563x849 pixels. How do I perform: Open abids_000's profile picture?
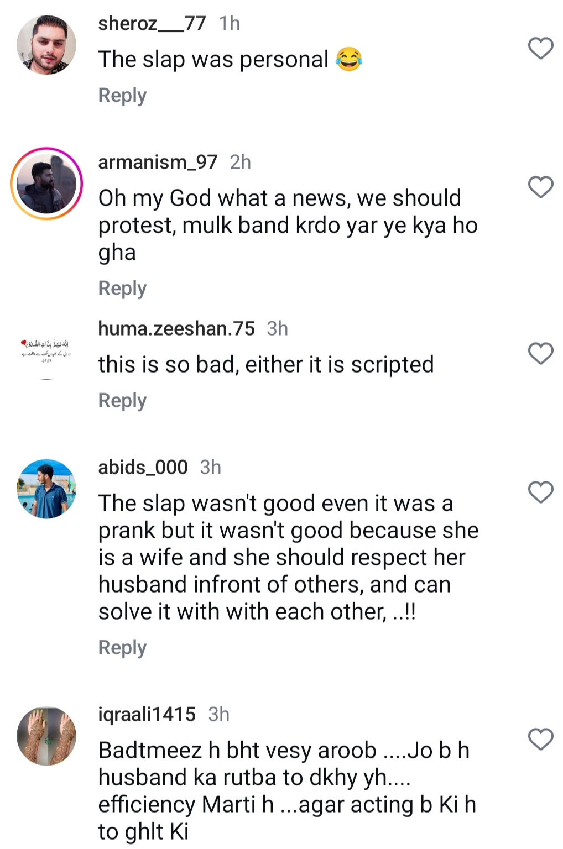[46, 489]
